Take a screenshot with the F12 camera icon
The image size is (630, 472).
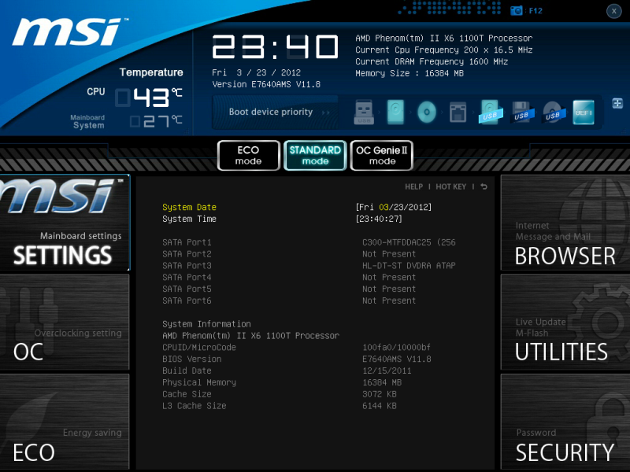pos(517,11)
